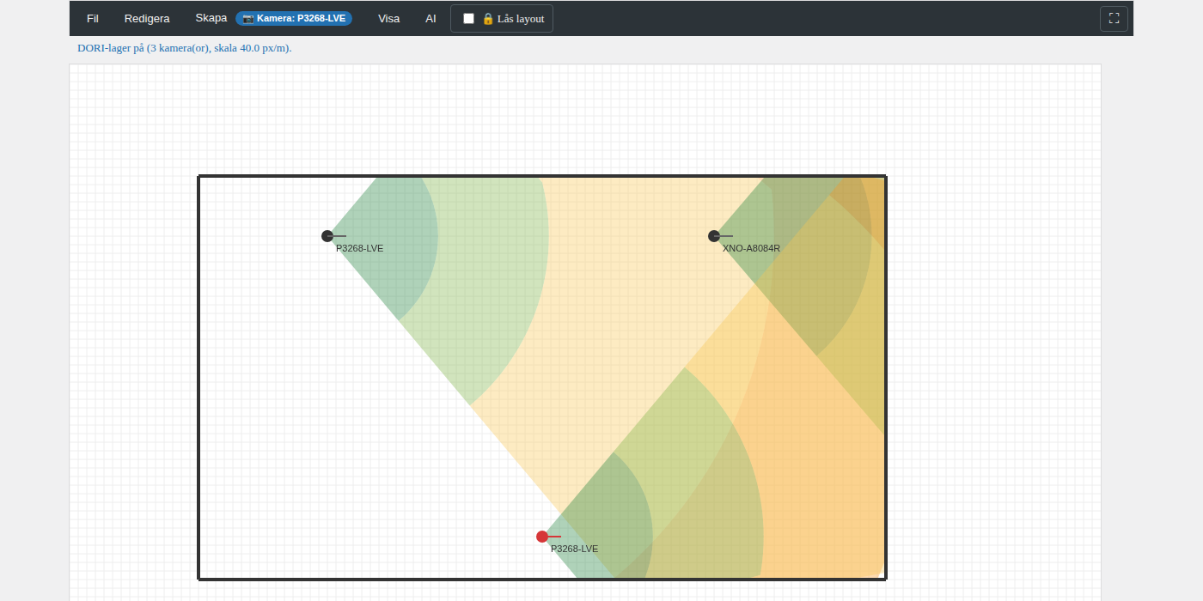
Task: Click the XNO-A8084R camera label
Action: pyautogui.click(x=751, y=248)
